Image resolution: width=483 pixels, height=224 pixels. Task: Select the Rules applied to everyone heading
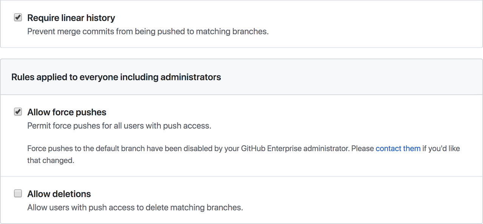tap(116, 77)
